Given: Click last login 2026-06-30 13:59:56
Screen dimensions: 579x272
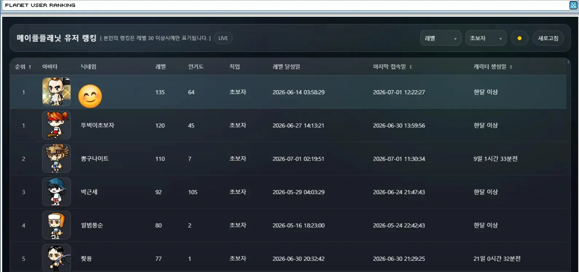Looking at the screenshot, I should click(399, 125).
